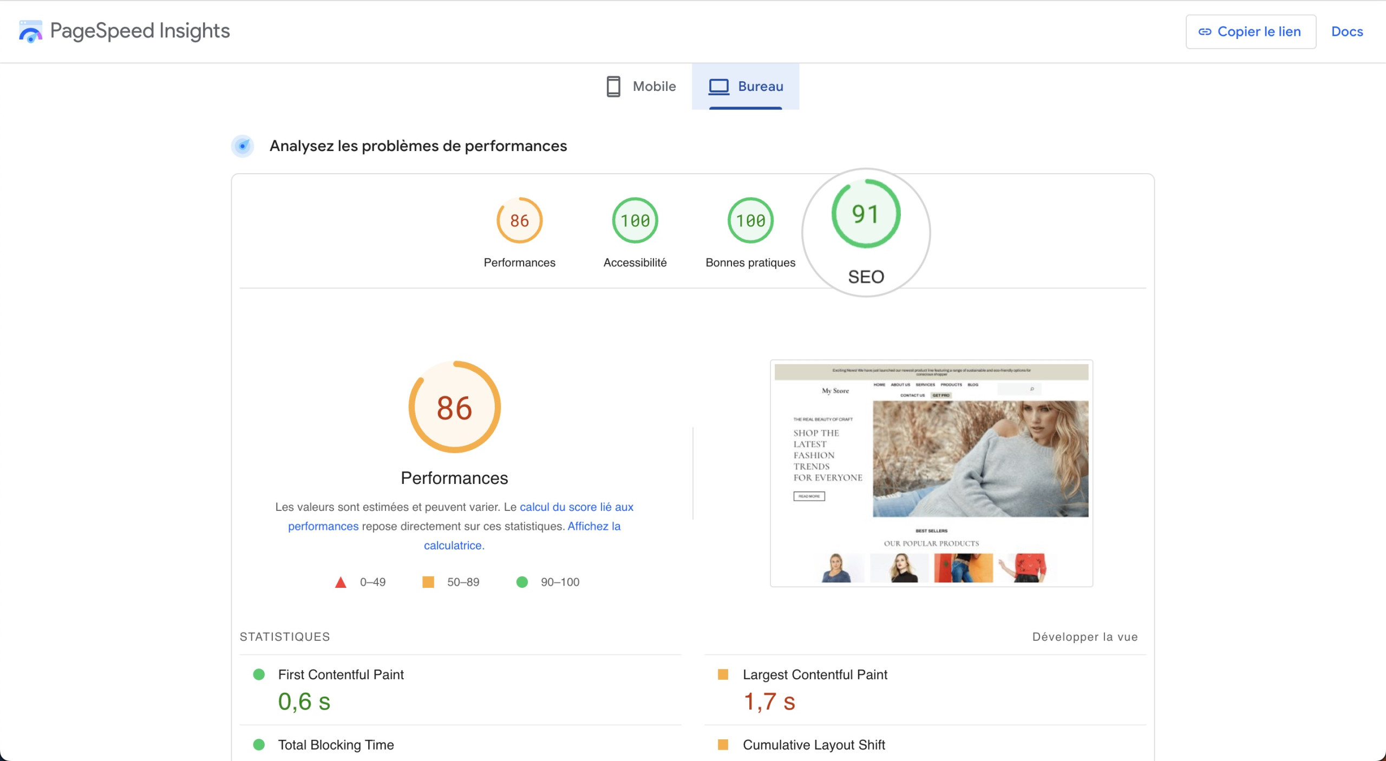Click the Accessibilité label
This screenshot has width=1386, height=761.
635,263
